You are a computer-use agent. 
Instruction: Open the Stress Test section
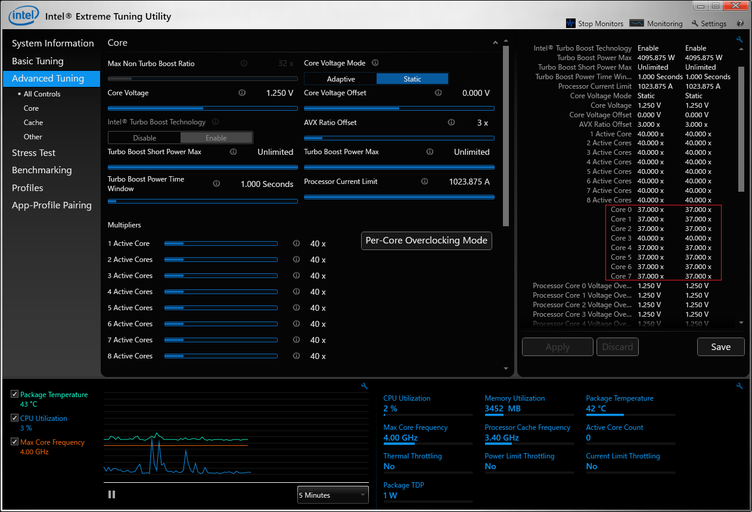click(x=33, y=153)
